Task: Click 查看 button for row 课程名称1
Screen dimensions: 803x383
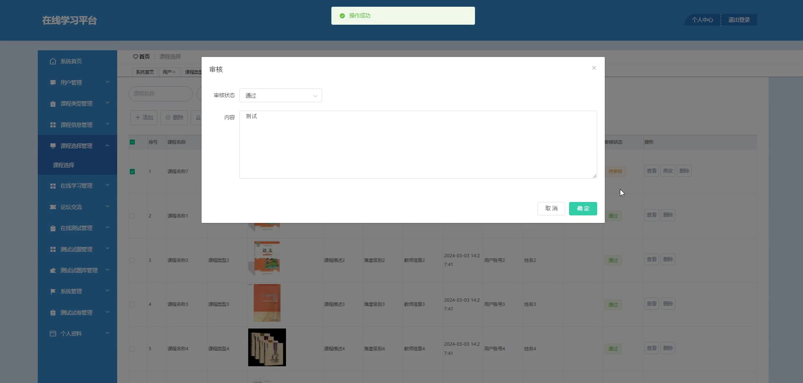Action: pos(651,215)
